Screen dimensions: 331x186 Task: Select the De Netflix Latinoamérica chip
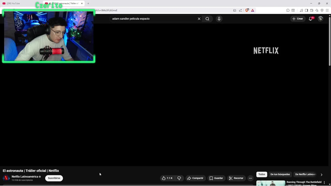305,174
